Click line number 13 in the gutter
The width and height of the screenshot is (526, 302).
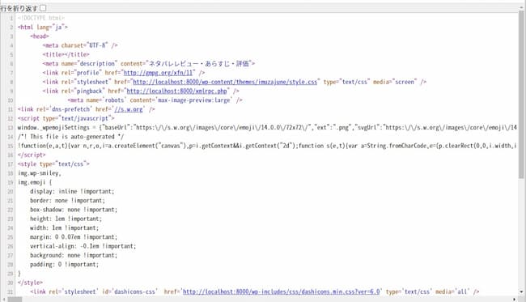(10, 127)
